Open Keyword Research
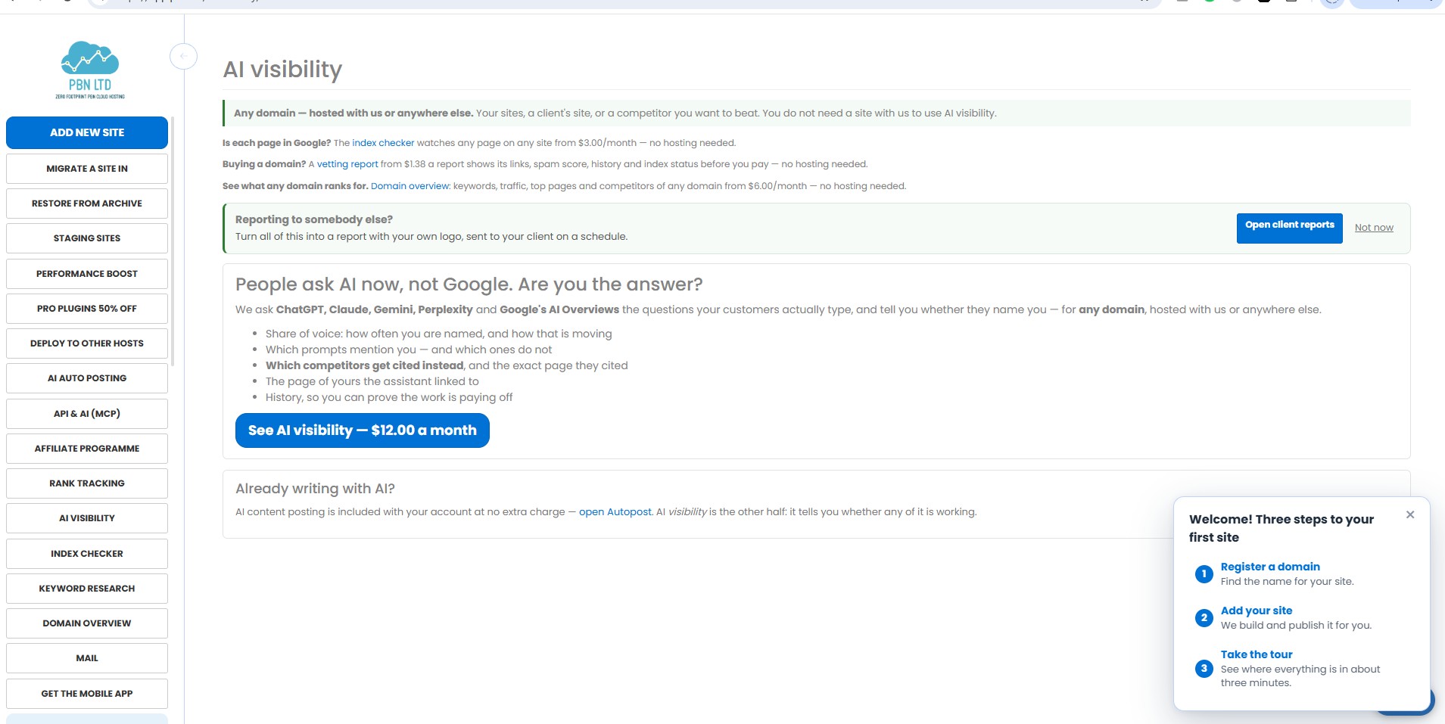Screen dimensions: 1445x724 (87, 589)
